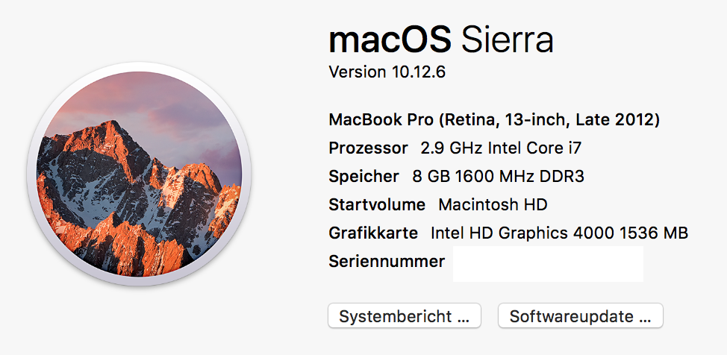727x355 pixels.
Task: Select the MacBook Pro model name line
Action: [x=493, y=119]
